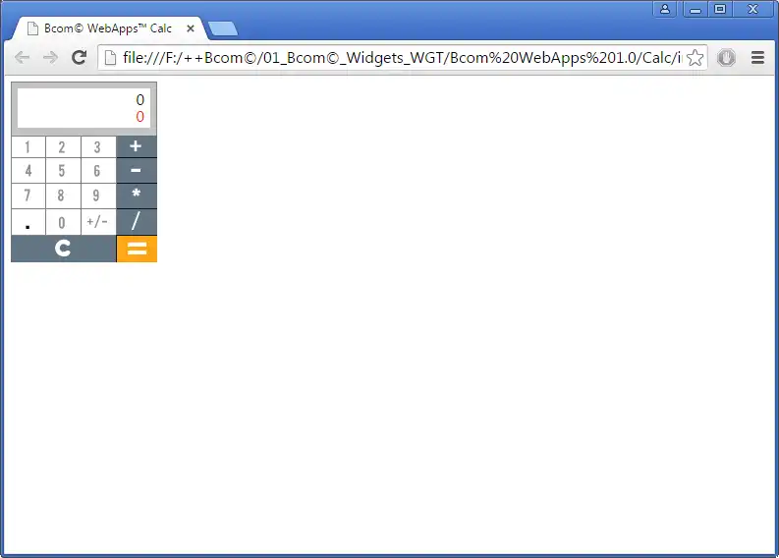Screen dimensions: 779x558
Task: Insert decimal point key
Action: coord(28,222)
